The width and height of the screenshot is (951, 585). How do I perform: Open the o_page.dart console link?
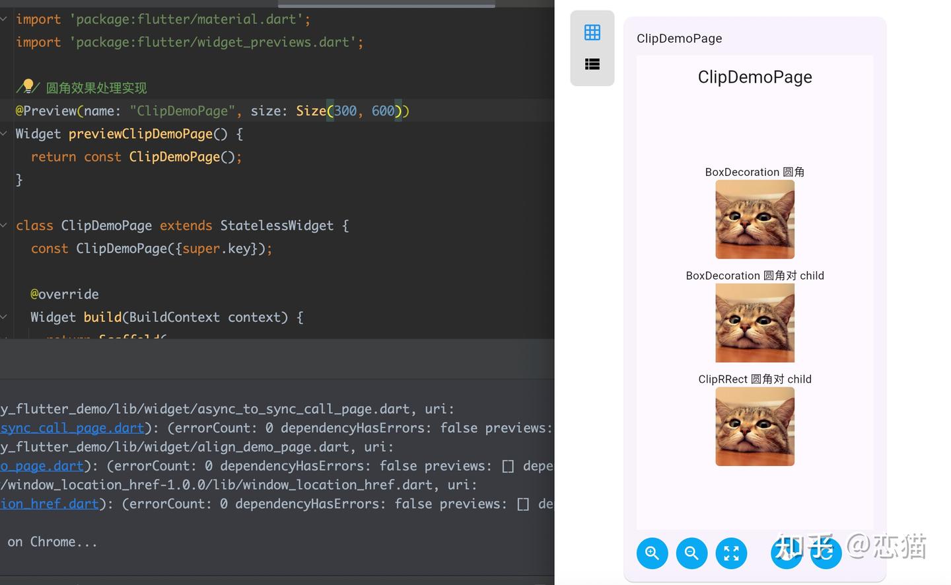click(x=42, y=466)
